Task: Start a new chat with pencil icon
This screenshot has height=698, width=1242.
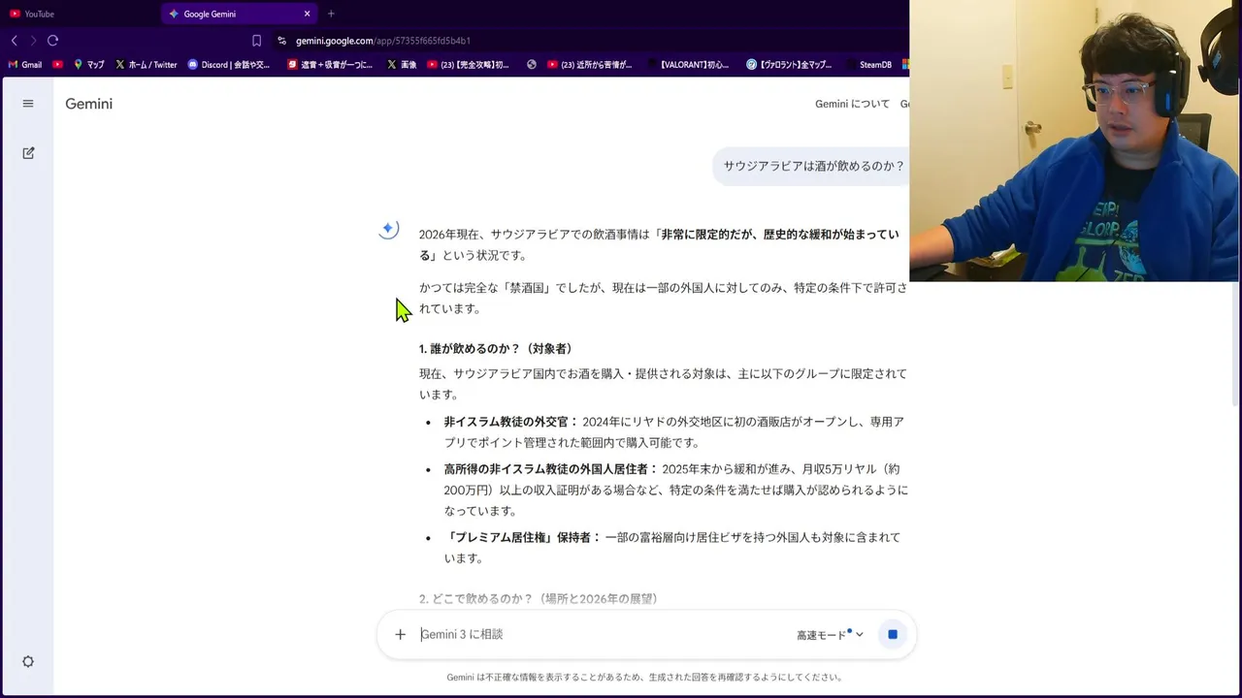Action: 28,153
